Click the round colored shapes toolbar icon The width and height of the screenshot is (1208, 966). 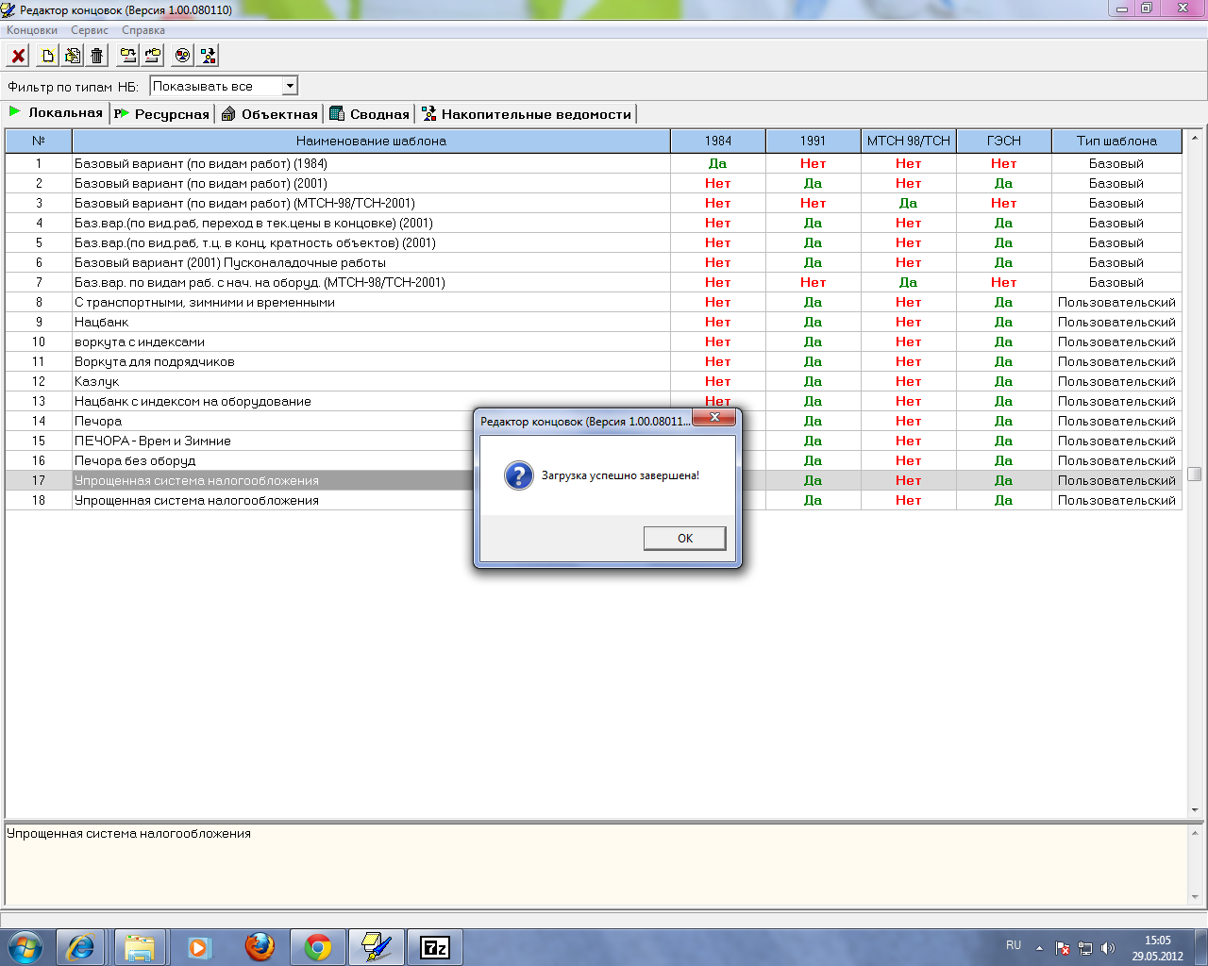point(182,56)
